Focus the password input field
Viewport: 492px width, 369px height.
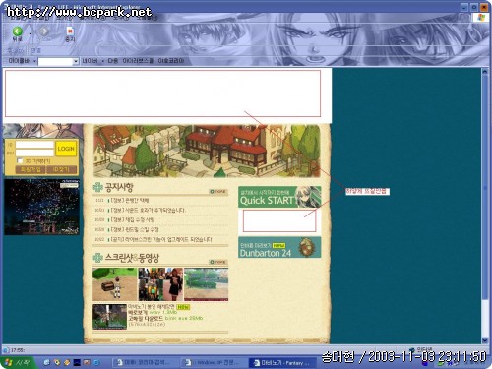click(34, 153)
